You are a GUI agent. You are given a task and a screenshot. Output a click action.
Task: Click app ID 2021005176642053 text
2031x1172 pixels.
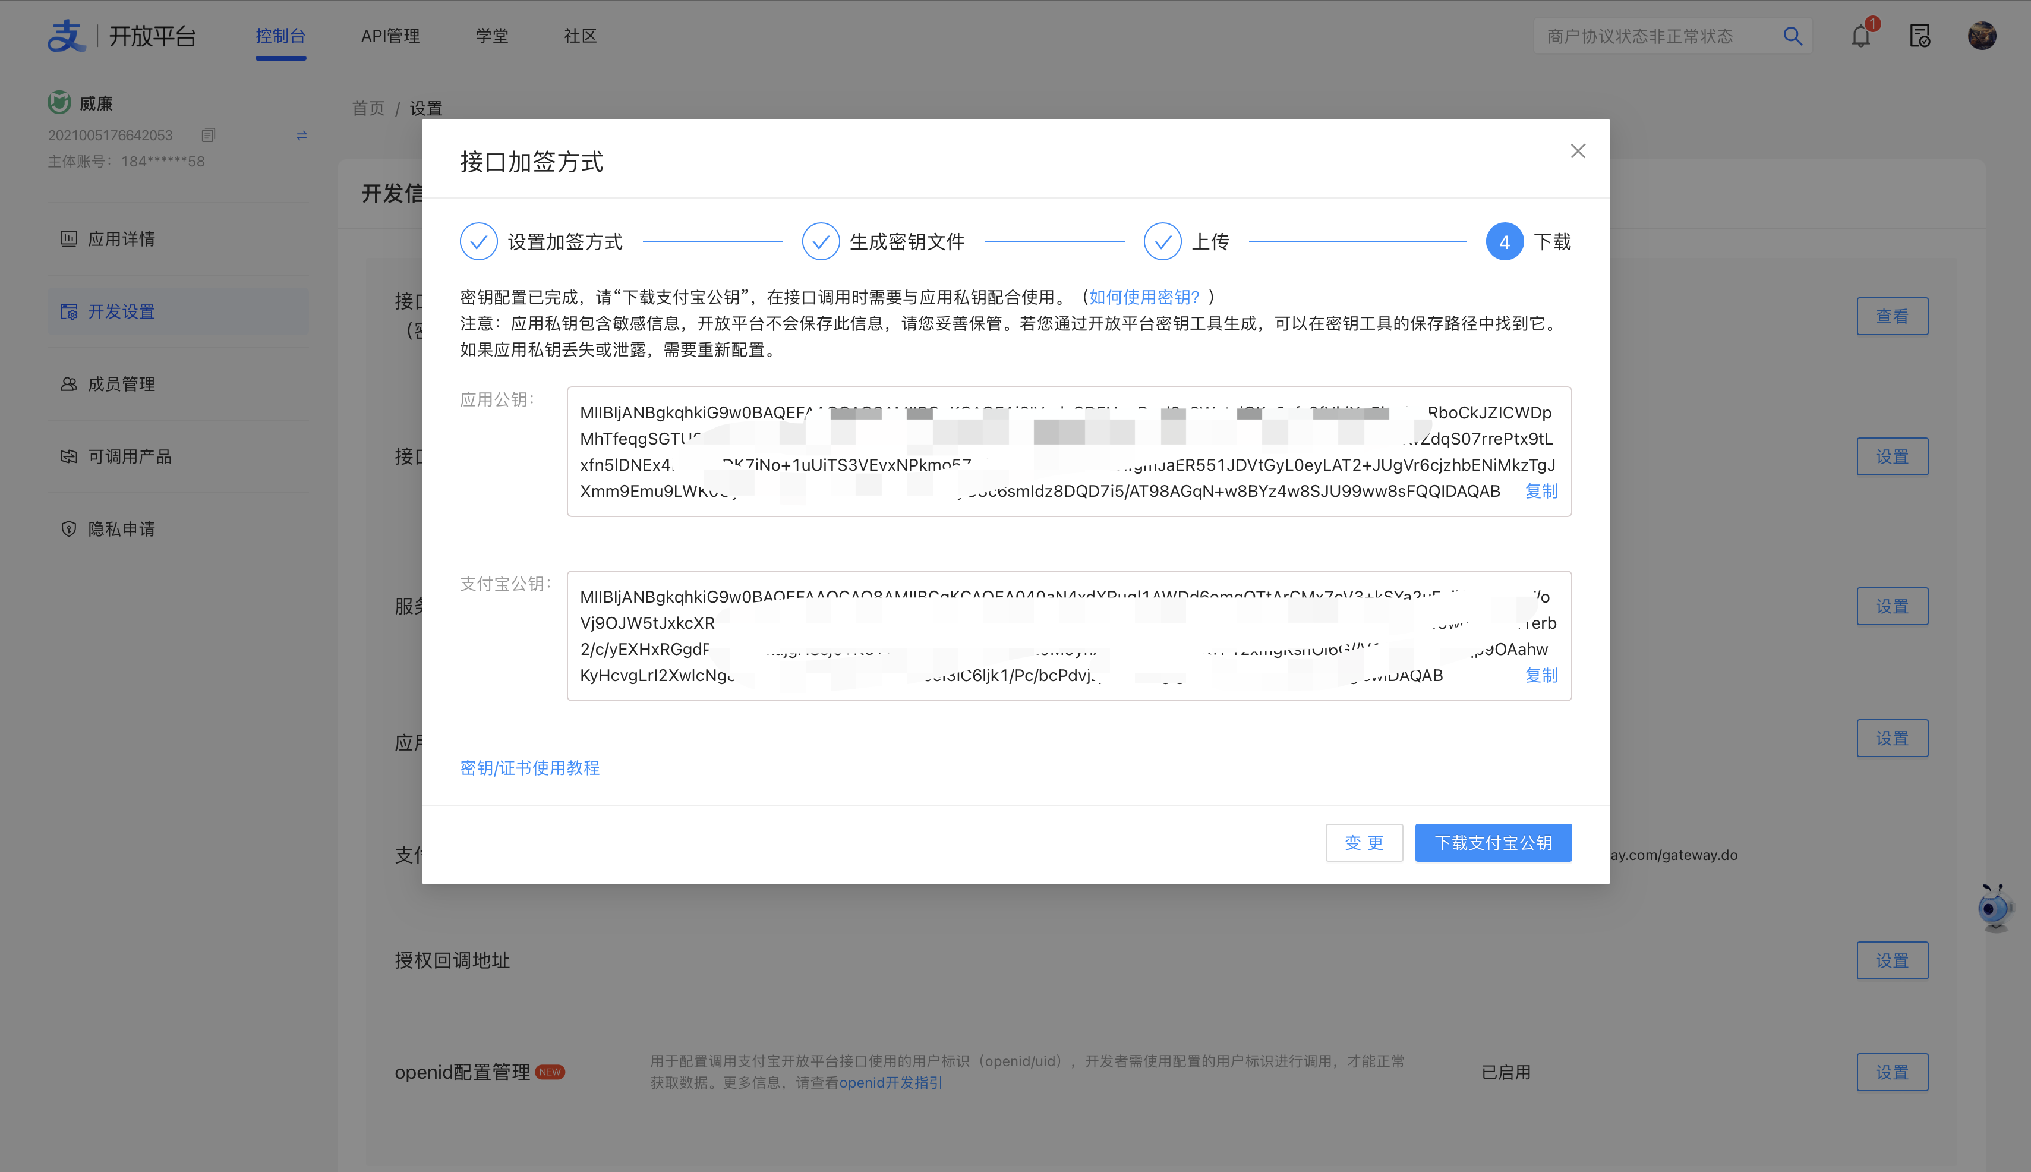[111, 136]
